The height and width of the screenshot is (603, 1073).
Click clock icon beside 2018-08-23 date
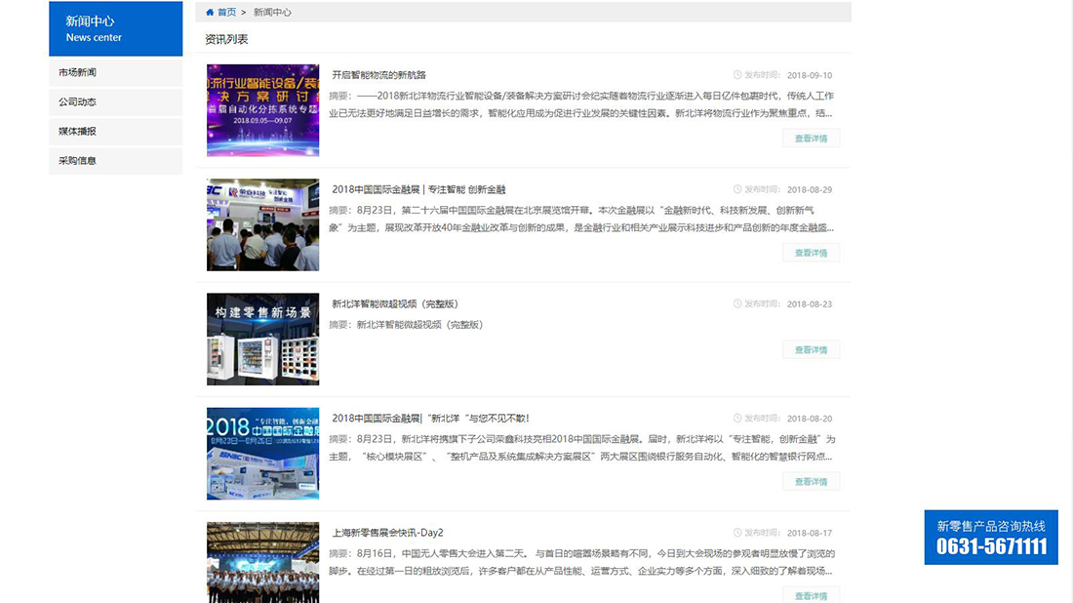[x=737, y=303]
